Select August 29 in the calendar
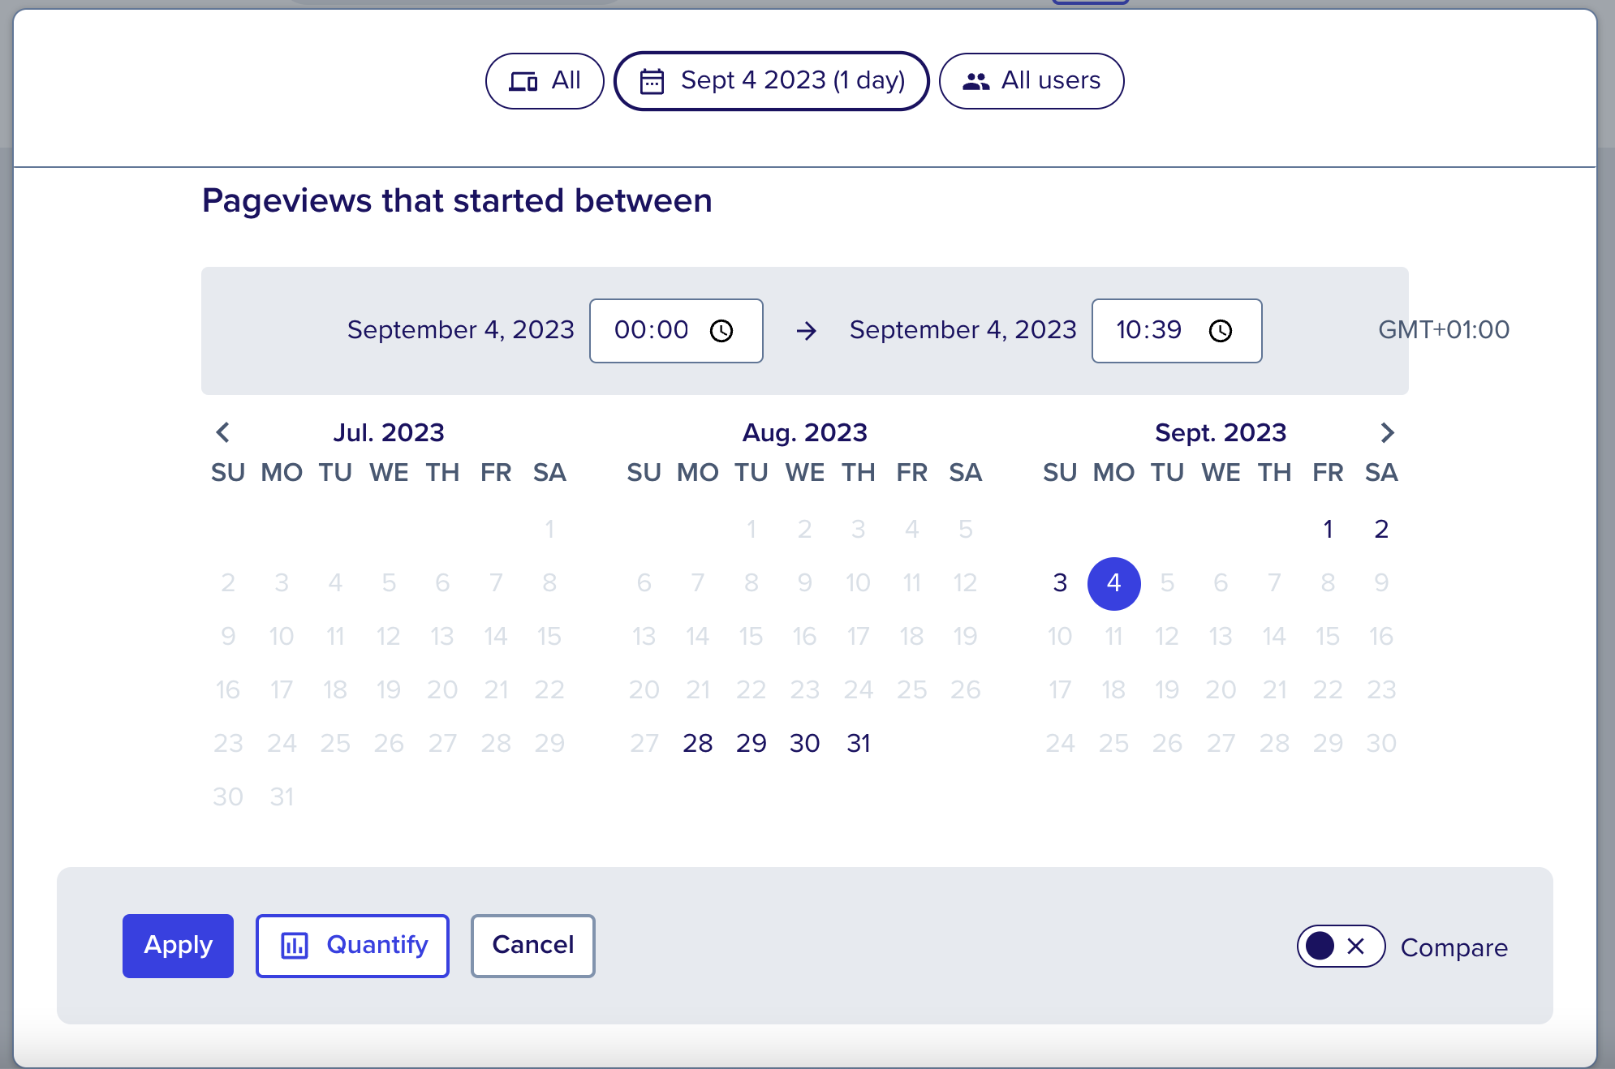The height and width of the screenshot is (1069, 1615). [x=752, y=744]
